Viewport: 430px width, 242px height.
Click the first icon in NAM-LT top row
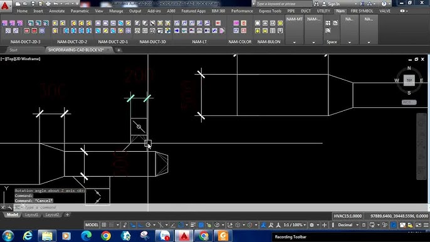point(177,23)
